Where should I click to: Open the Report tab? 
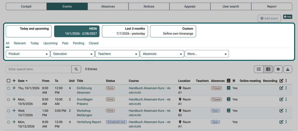click(272, 6)
